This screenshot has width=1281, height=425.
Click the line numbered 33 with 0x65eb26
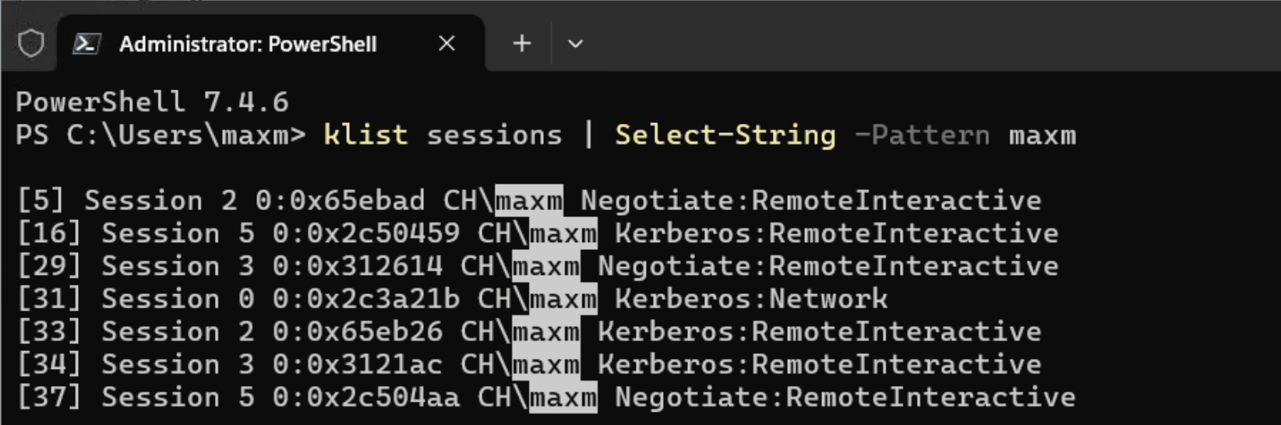point(529,332)
